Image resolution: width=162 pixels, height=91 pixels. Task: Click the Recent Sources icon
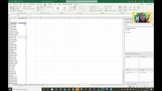pyautogui.click(x=24, y=7)
